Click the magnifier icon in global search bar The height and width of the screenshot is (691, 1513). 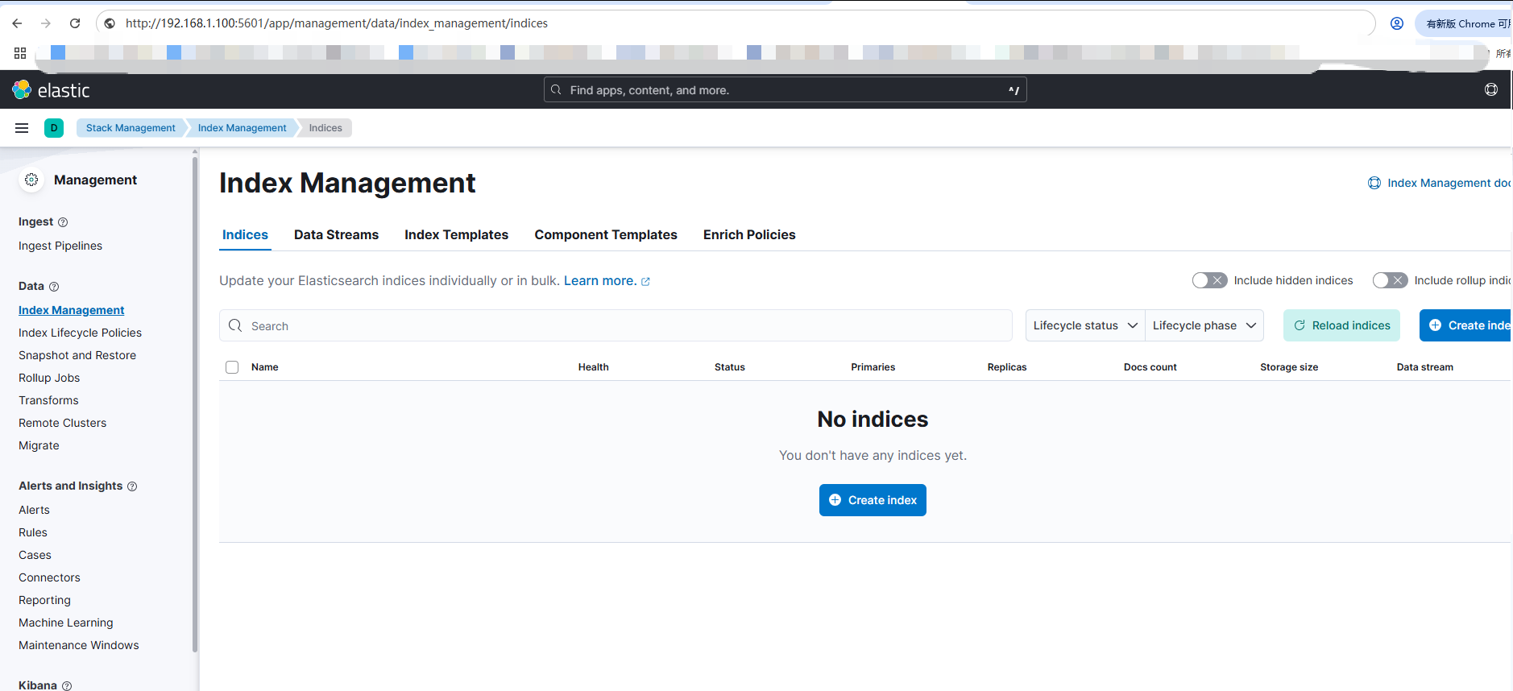[556, 89]
